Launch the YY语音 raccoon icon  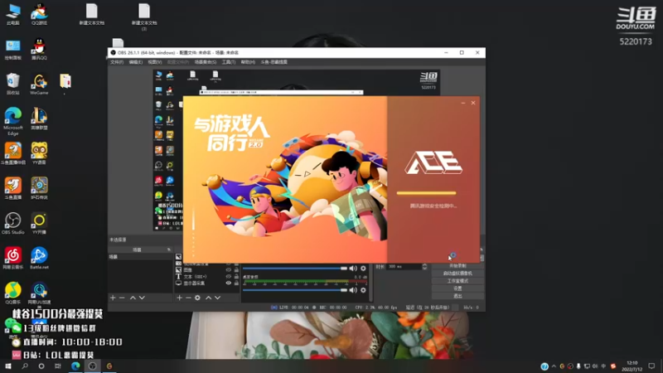pyautogui.click(x=39, y=153)
